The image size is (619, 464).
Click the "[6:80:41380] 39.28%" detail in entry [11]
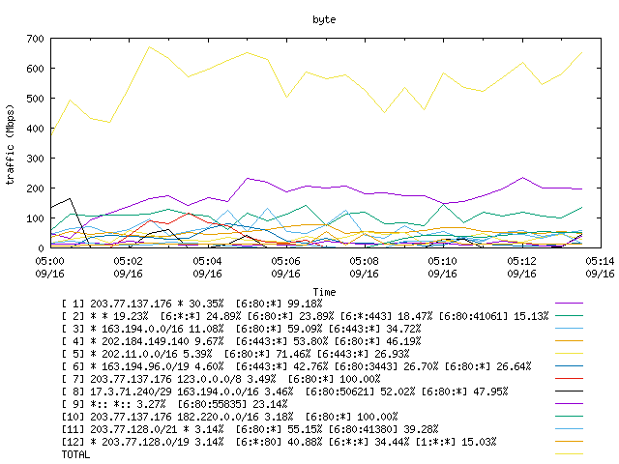[383, 429]
